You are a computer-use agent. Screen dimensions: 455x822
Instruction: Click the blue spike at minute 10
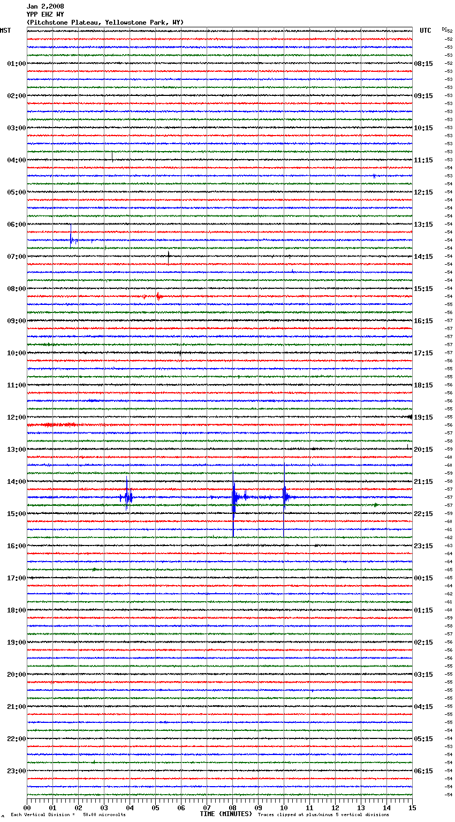coord(284,498)
